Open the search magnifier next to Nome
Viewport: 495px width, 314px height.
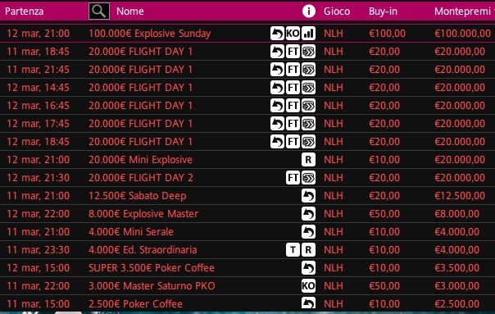pyautogui.click(x=99, y=11)
